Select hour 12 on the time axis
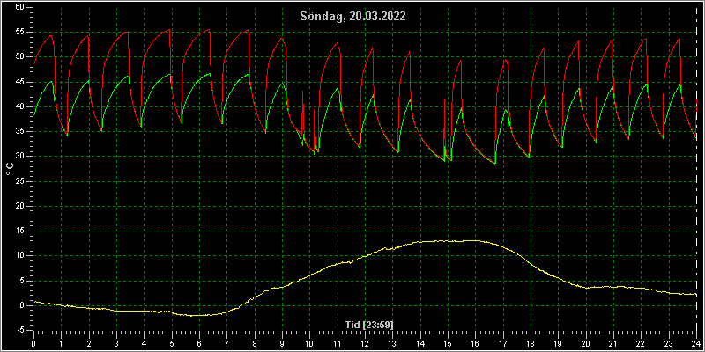Viewport: 705px width, 352px height. (x=365, y=343)
